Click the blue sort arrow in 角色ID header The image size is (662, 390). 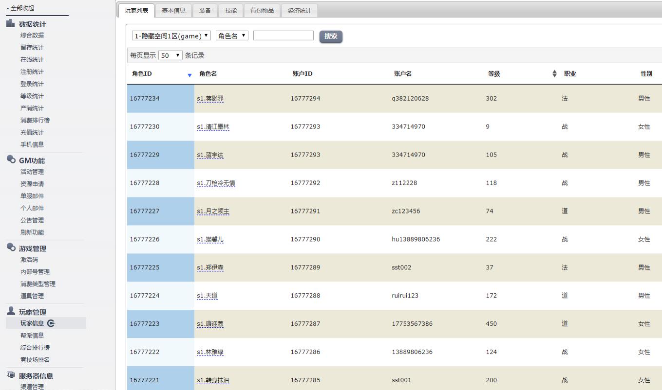pos(189,75)
